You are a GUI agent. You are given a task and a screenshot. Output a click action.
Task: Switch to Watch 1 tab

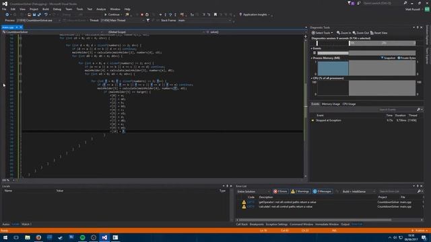click(27, 224)
